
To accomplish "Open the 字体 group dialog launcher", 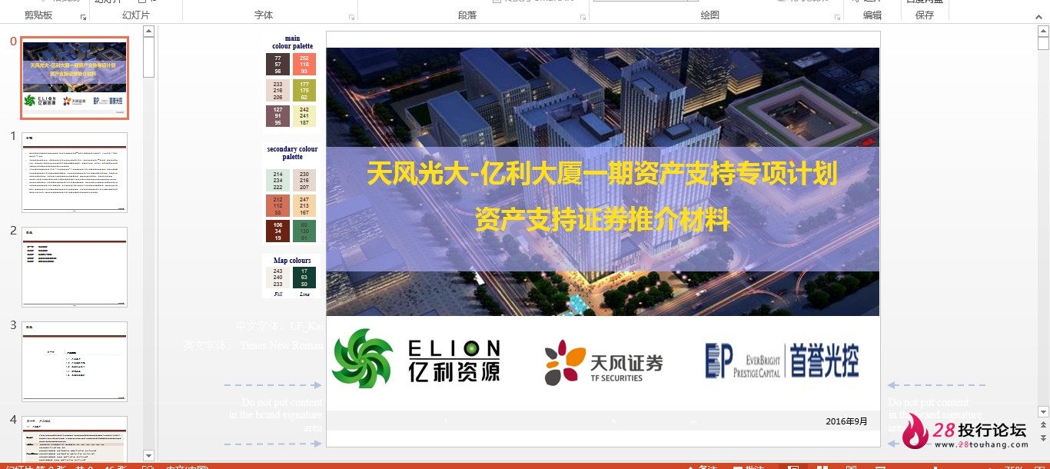I will tap(352, 16).
